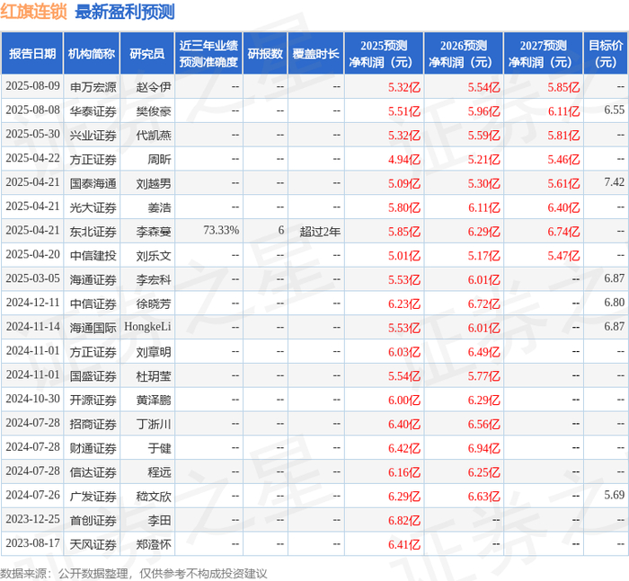This screenshot has width=629, height=581.
Task: Select the 国泰海通 institution cell
Action: [x=93, y=183]
